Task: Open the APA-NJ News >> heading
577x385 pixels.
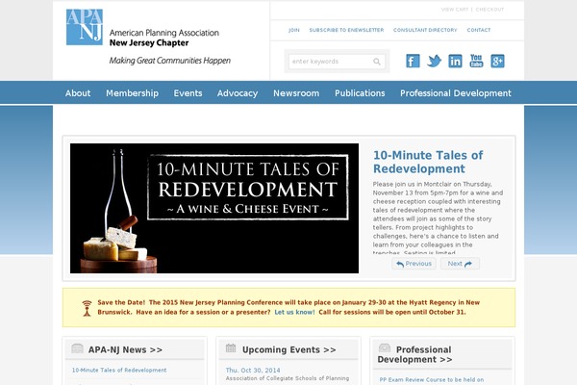Action: (x=125, y=349)
